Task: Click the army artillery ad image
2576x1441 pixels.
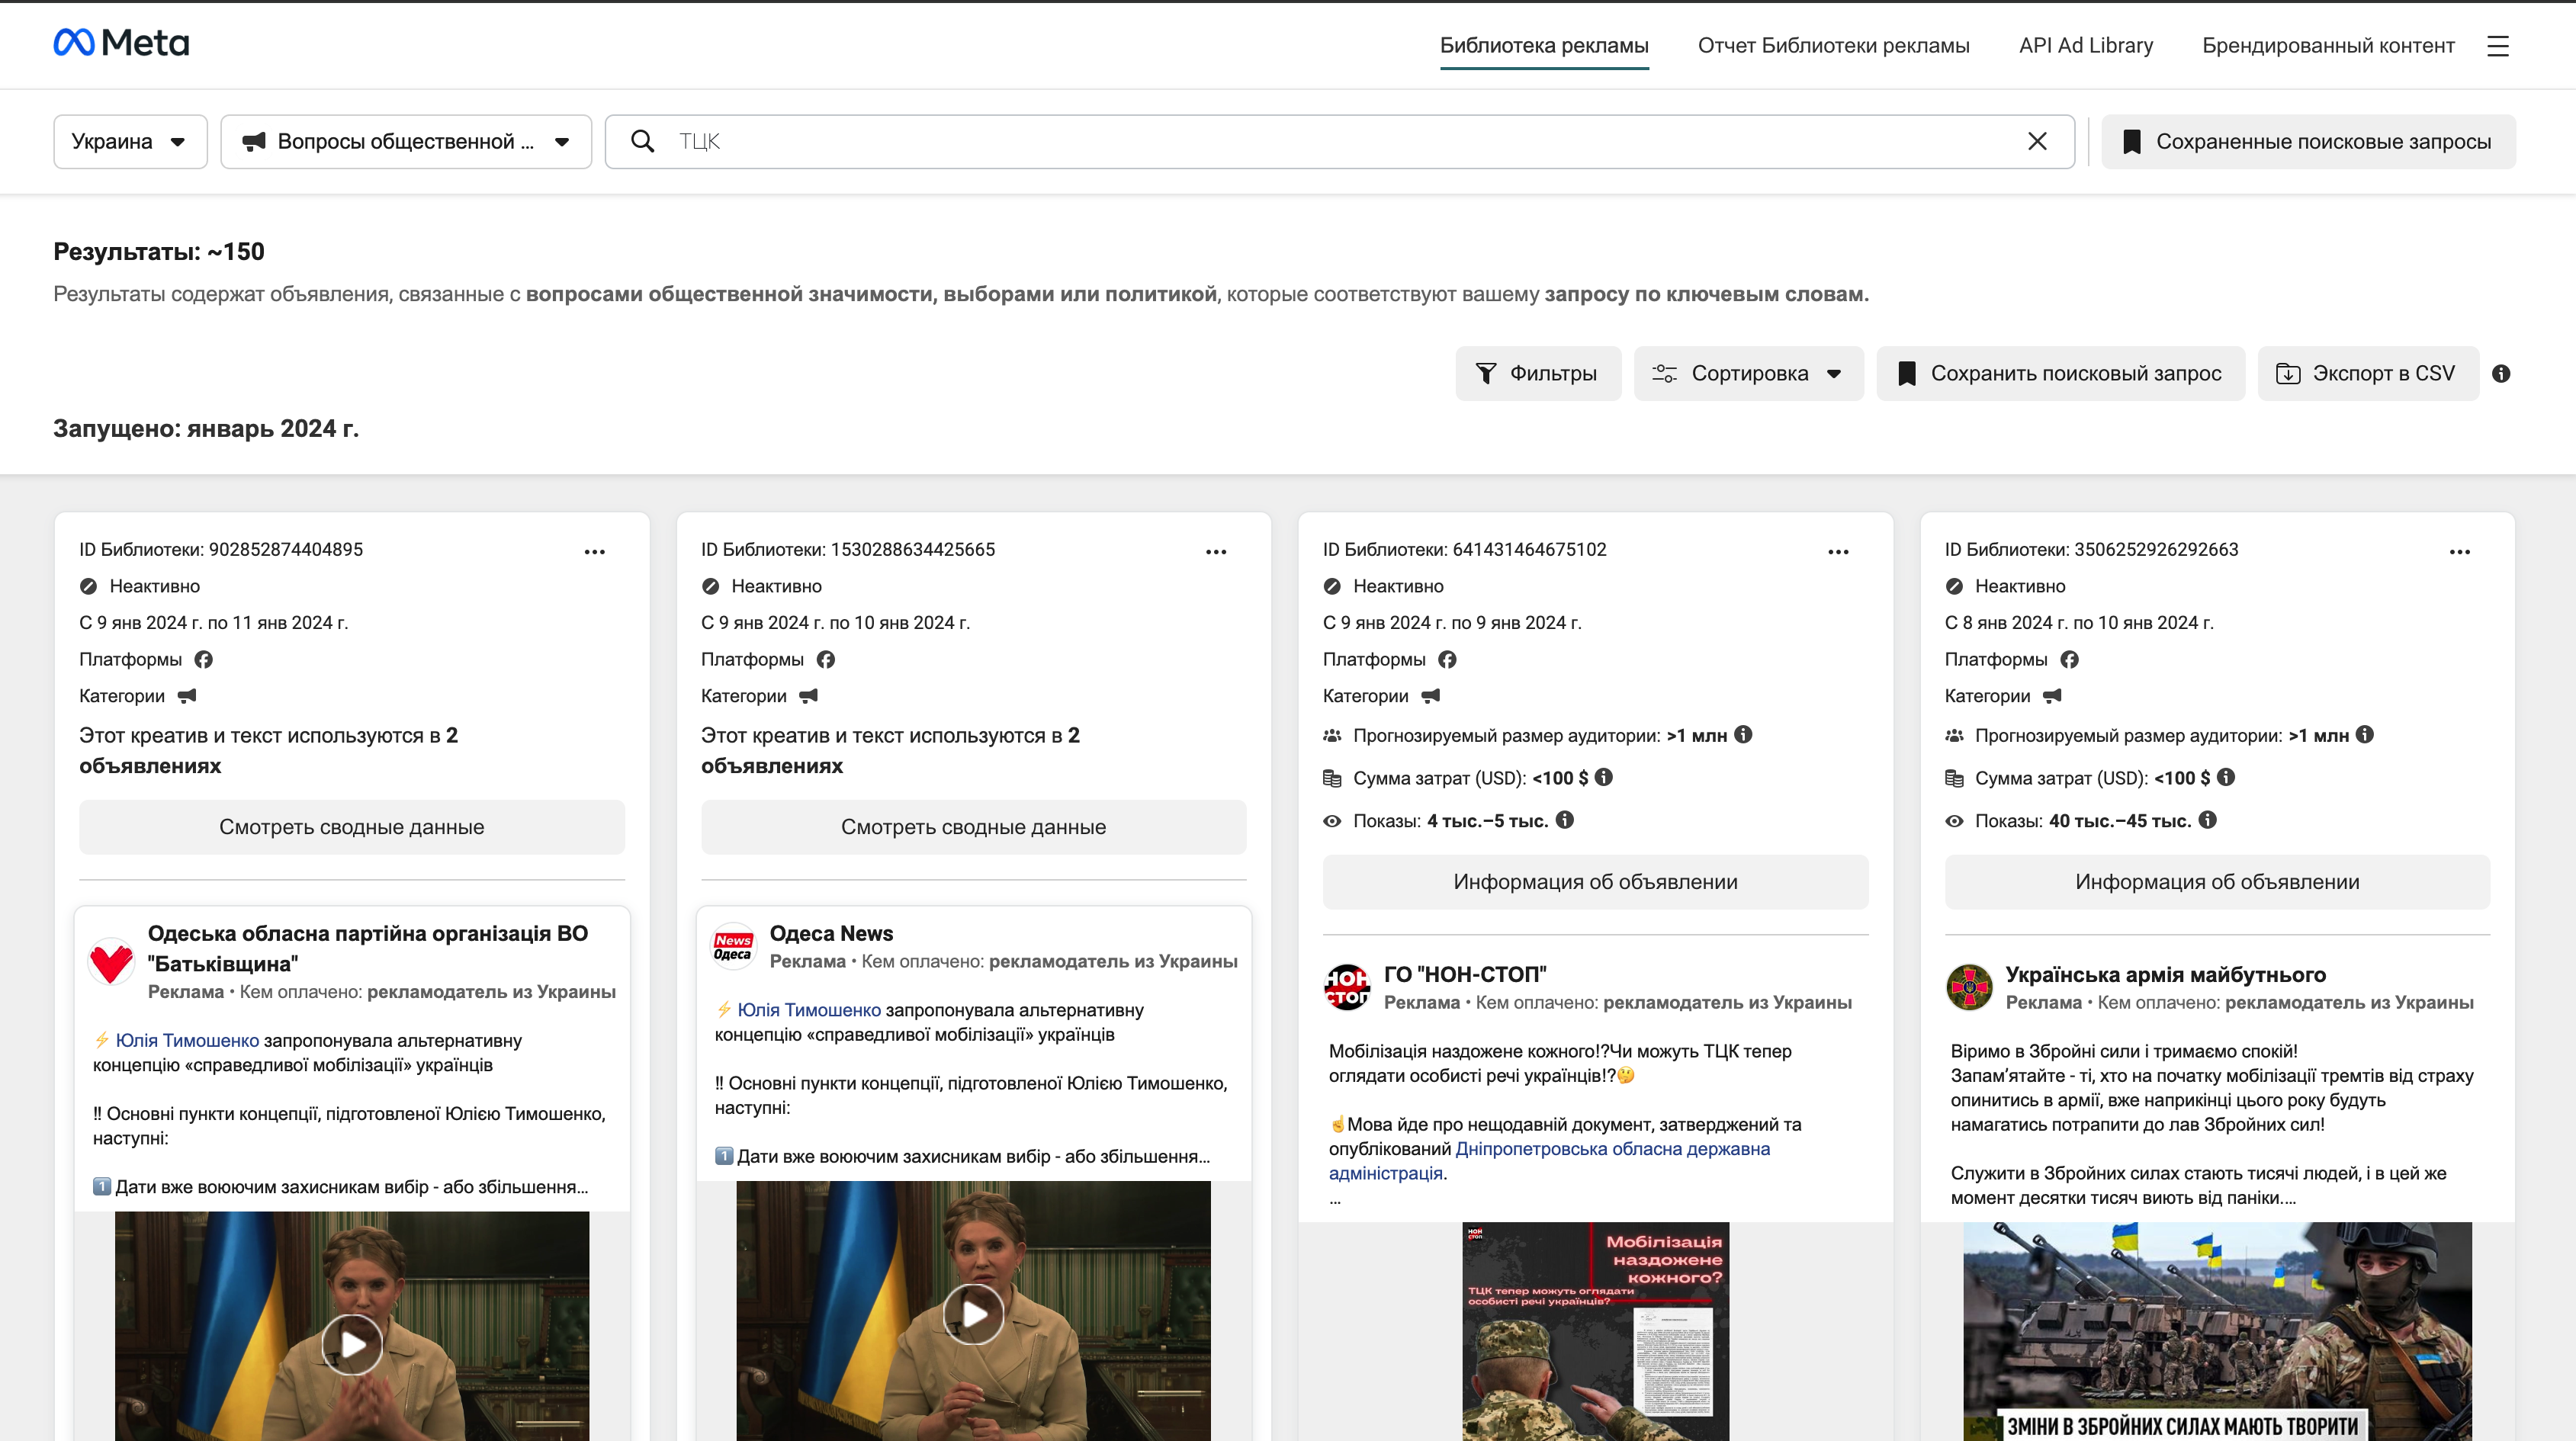Action: click(2217, 1331)
